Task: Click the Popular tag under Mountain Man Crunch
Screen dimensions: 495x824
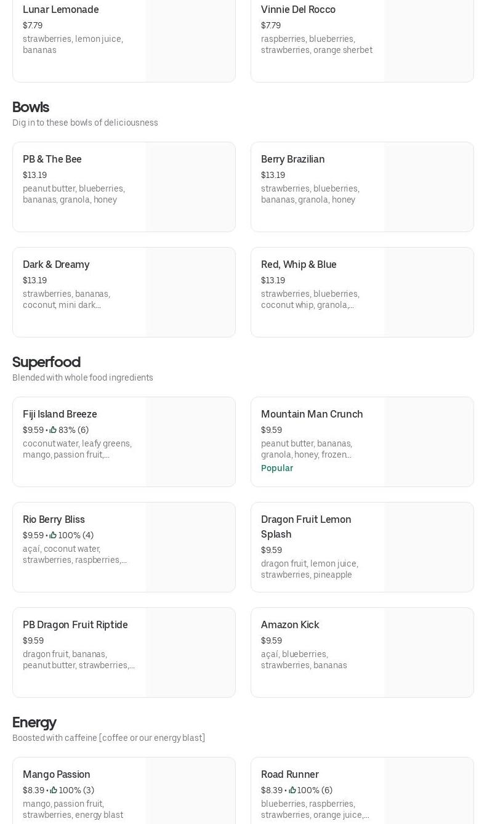Action: coord(277,468)
